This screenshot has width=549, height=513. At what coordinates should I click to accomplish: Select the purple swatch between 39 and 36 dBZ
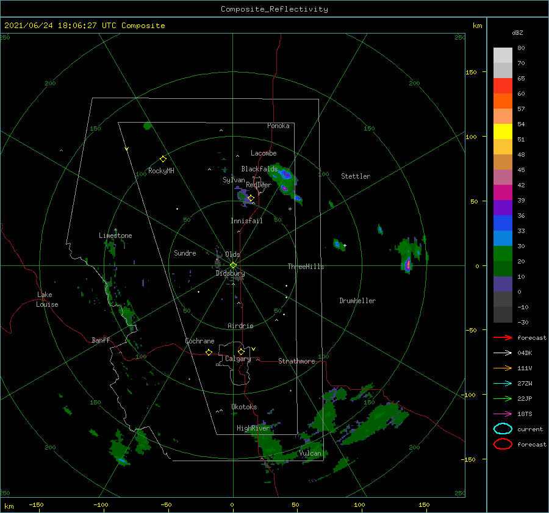click(x=503, y=208)
